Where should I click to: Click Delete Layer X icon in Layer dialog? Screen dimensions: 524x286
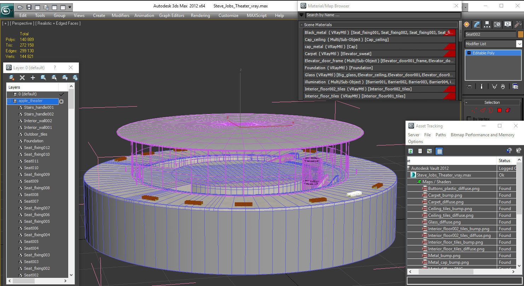(x=22, y=78)
